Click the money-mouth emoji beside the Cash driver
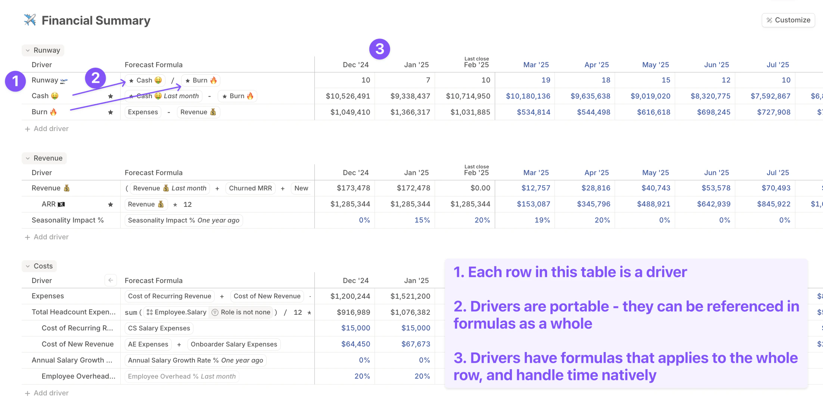This screenshot has height=404, width=823. click(x=55, y=96)
